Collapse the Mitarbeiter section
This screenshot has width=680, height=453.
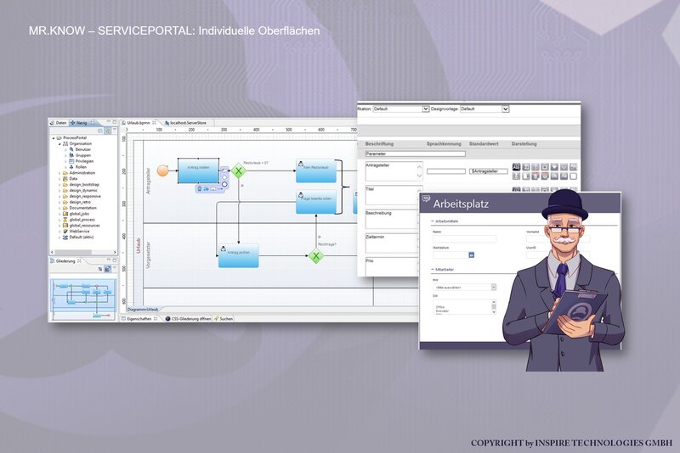[433, 270]
